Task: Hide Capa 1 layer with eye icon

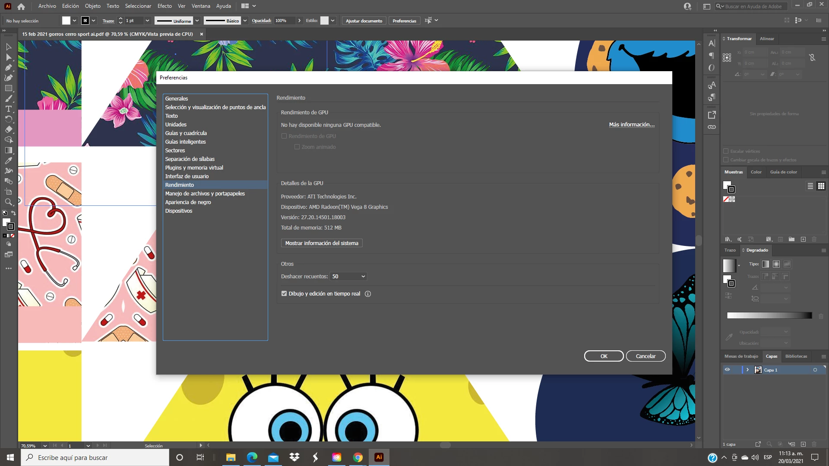Action: (727, 370)
